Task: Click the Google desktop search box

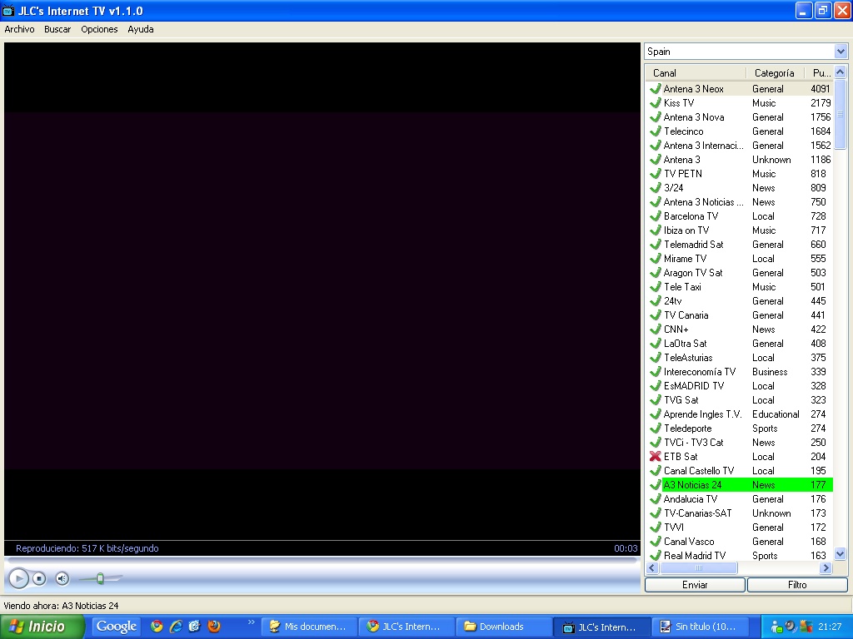Action: (x=117, y=627)
